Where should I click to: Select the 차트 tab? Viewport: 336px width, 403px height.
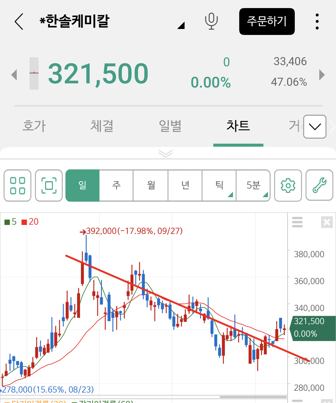pyautogui.click(x=238, y=126)
